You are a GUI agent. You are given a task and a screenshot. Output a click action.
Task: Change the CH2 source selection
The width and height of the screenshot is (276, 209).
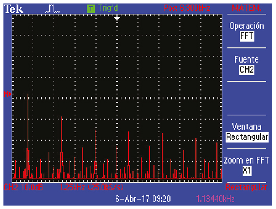pos(246,70)
